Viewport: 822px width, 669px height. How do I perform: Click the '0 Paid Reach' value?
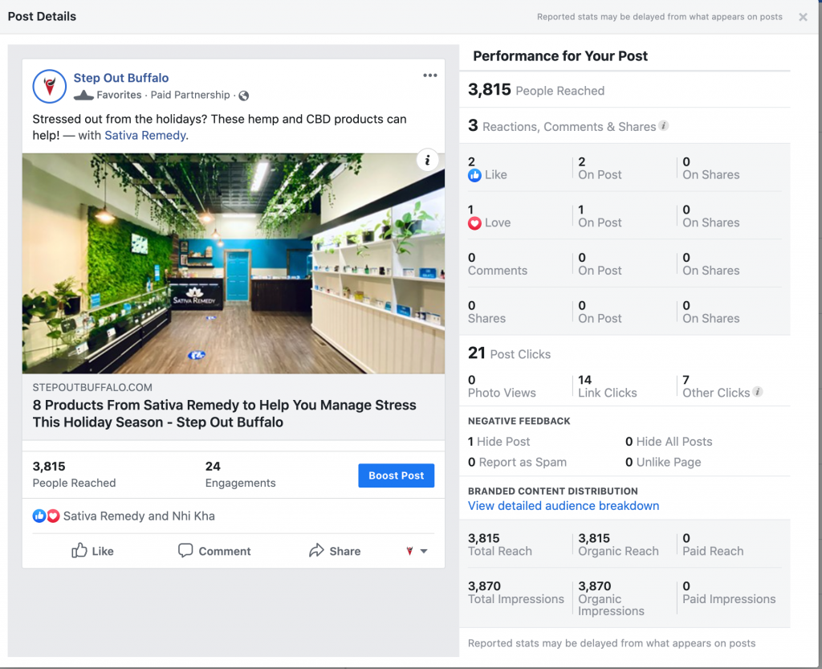tap(713, 545)
